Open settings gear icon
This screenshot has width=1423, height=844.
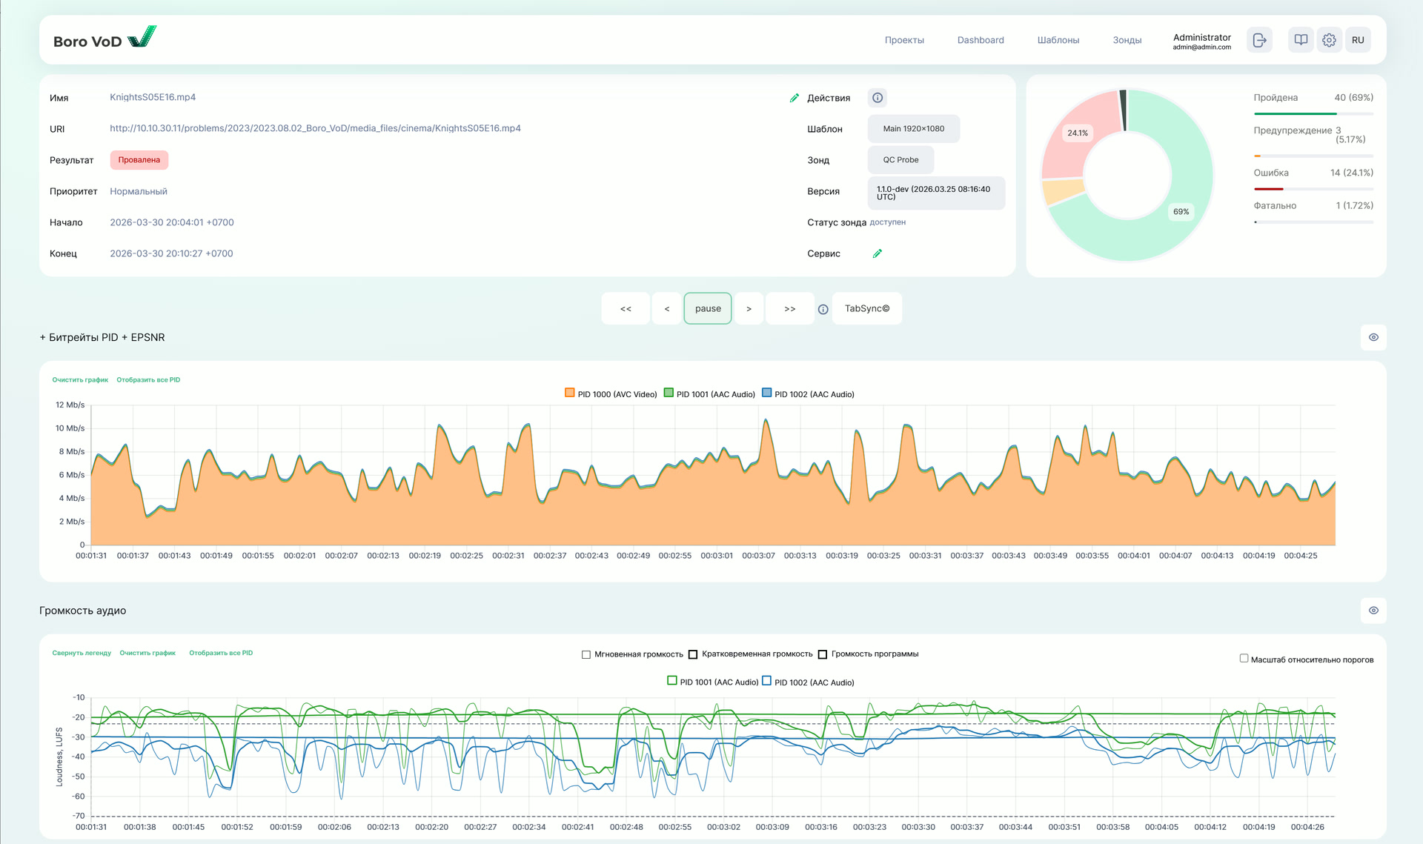(1329, 40)
